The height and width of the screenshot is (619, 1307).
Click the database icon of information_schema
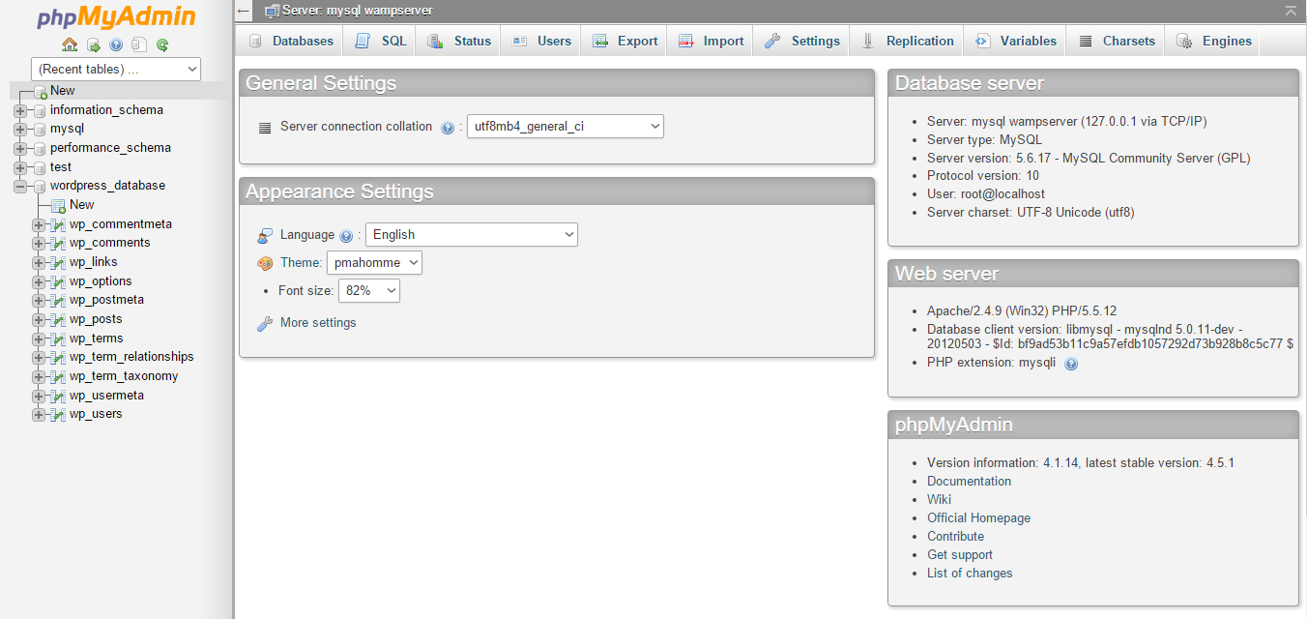tap(40, 111)
